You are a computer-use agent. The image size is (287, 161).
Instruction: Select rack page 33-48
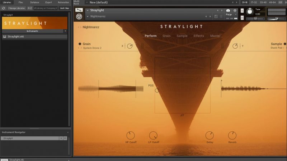(263, 3)
